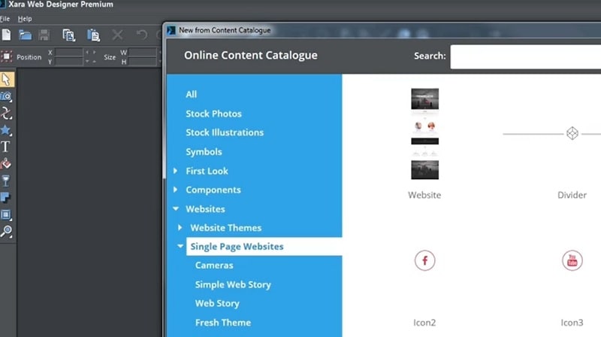Click the 'Icon3' caption text
The height and width of the screenshot is (337, 601).
click(x=572, y=323)
